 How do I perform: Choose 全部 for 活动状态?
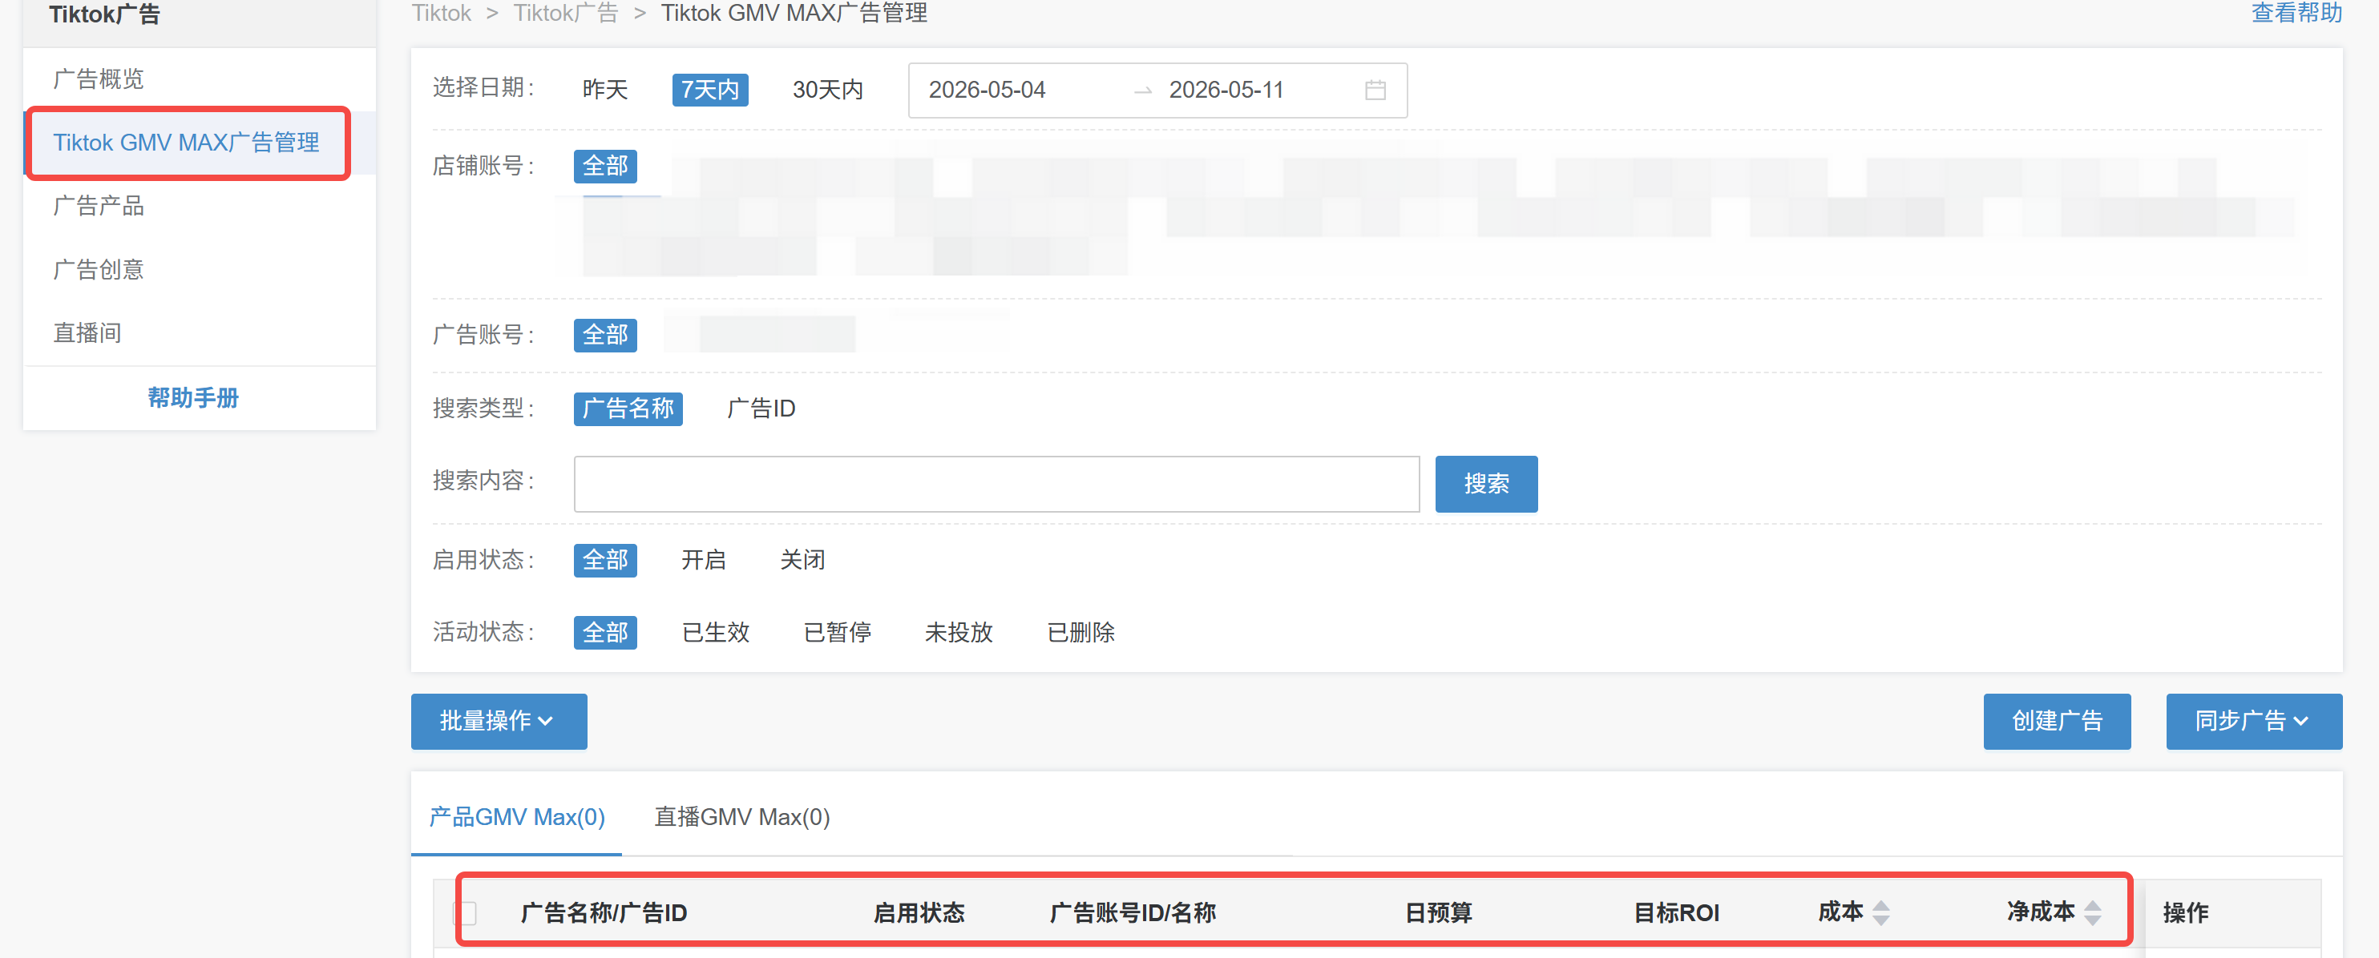[x=605, y=633]
